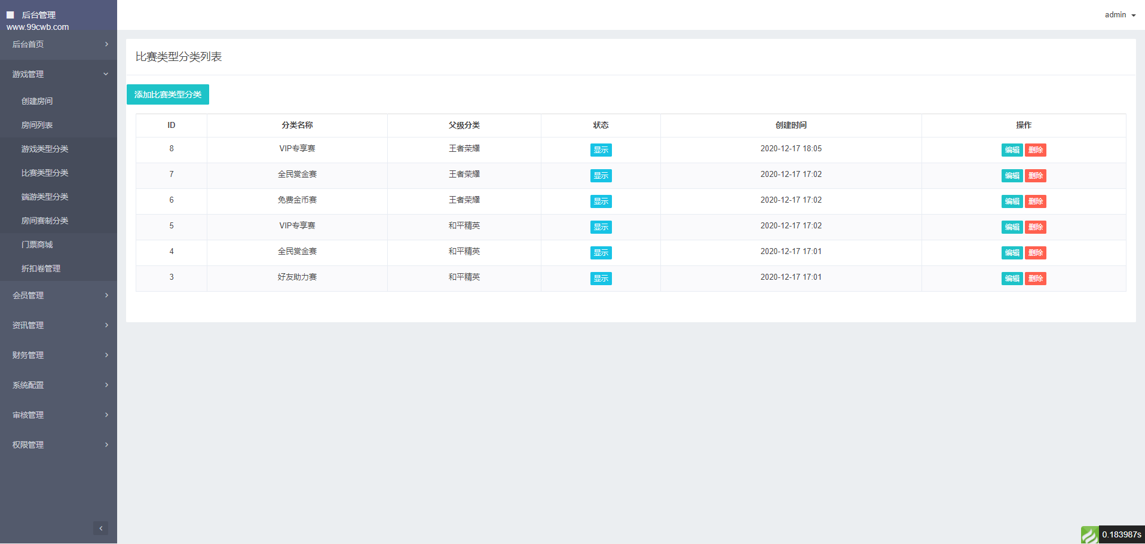
Task: Click timestamp 2020-12-17 18:05
Action: point(791,148)
